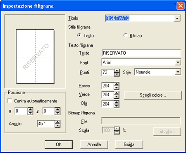Viewport: 186px width, 153px height.
Task: Open the Stile dropdown showing Normale
Action: coord(178,72)
